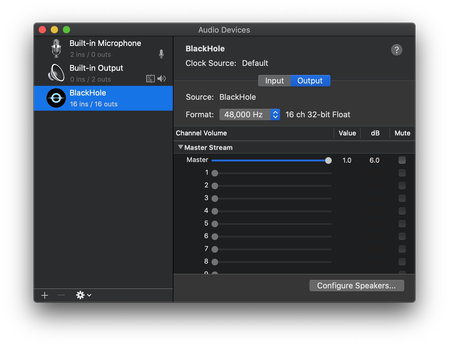Switch to the Input tab
Viewport: 449px width, 347px height.
(274, 81)
